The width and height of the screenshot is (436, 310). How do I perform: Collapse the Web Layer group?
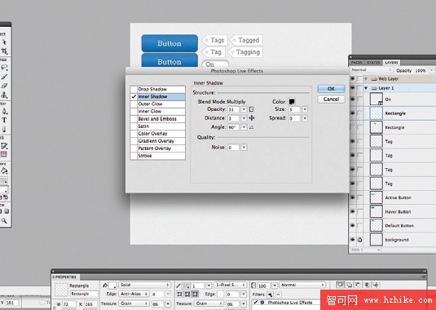(x=366, y=79)
